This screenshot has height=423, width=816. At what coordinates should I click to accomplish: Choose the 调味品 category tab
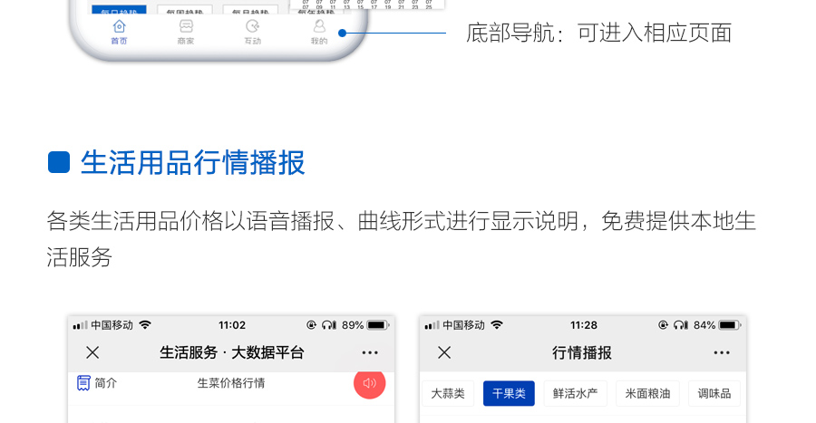714,393
